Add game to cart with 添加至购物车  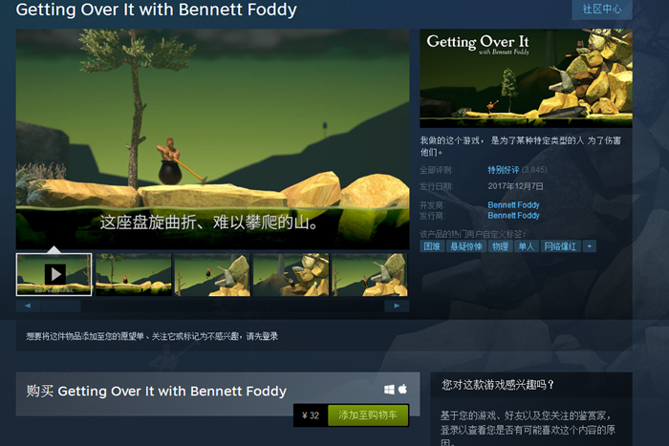coord(368,414)
